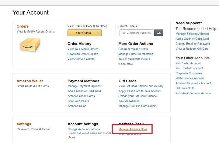The image size is (219, 143).
Task: Select Amazon Credit Cards link
Action: (81, 96)
